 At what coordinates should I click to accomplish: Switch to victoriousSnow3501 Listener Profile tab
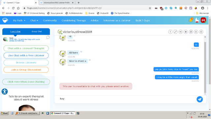[57, 3]
